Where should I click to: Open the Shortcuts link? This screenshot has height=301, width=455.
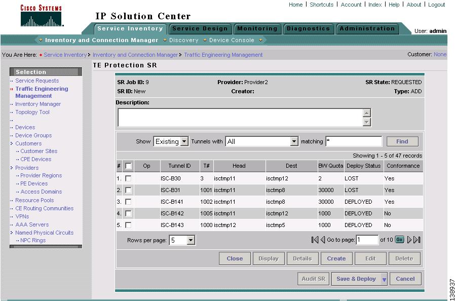click(x=322, y=5)
